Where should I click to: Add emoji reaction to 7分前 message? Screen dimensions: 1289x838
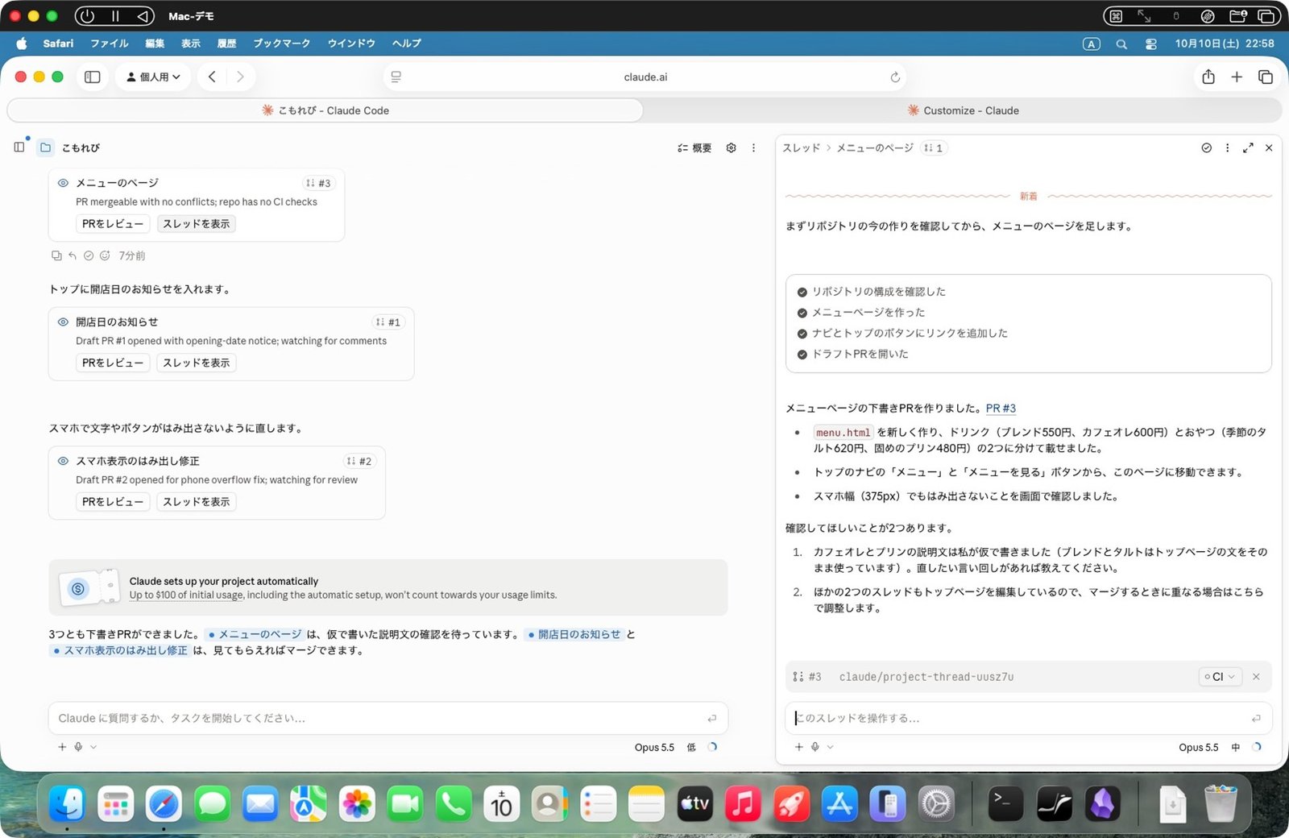(105, 255)
